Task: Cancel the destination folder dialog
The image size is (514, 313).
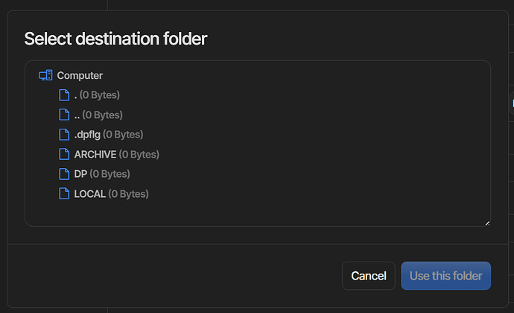Action: pyautogui.click(x=369, y=276)
